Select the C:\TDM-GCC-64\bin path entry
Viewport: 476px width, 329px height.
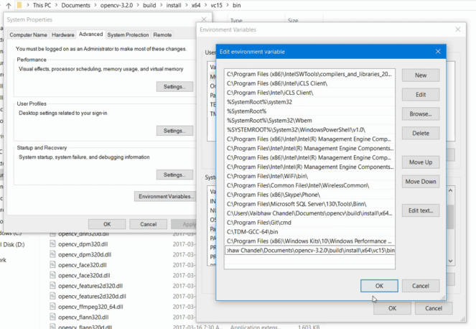coord(310,232)
